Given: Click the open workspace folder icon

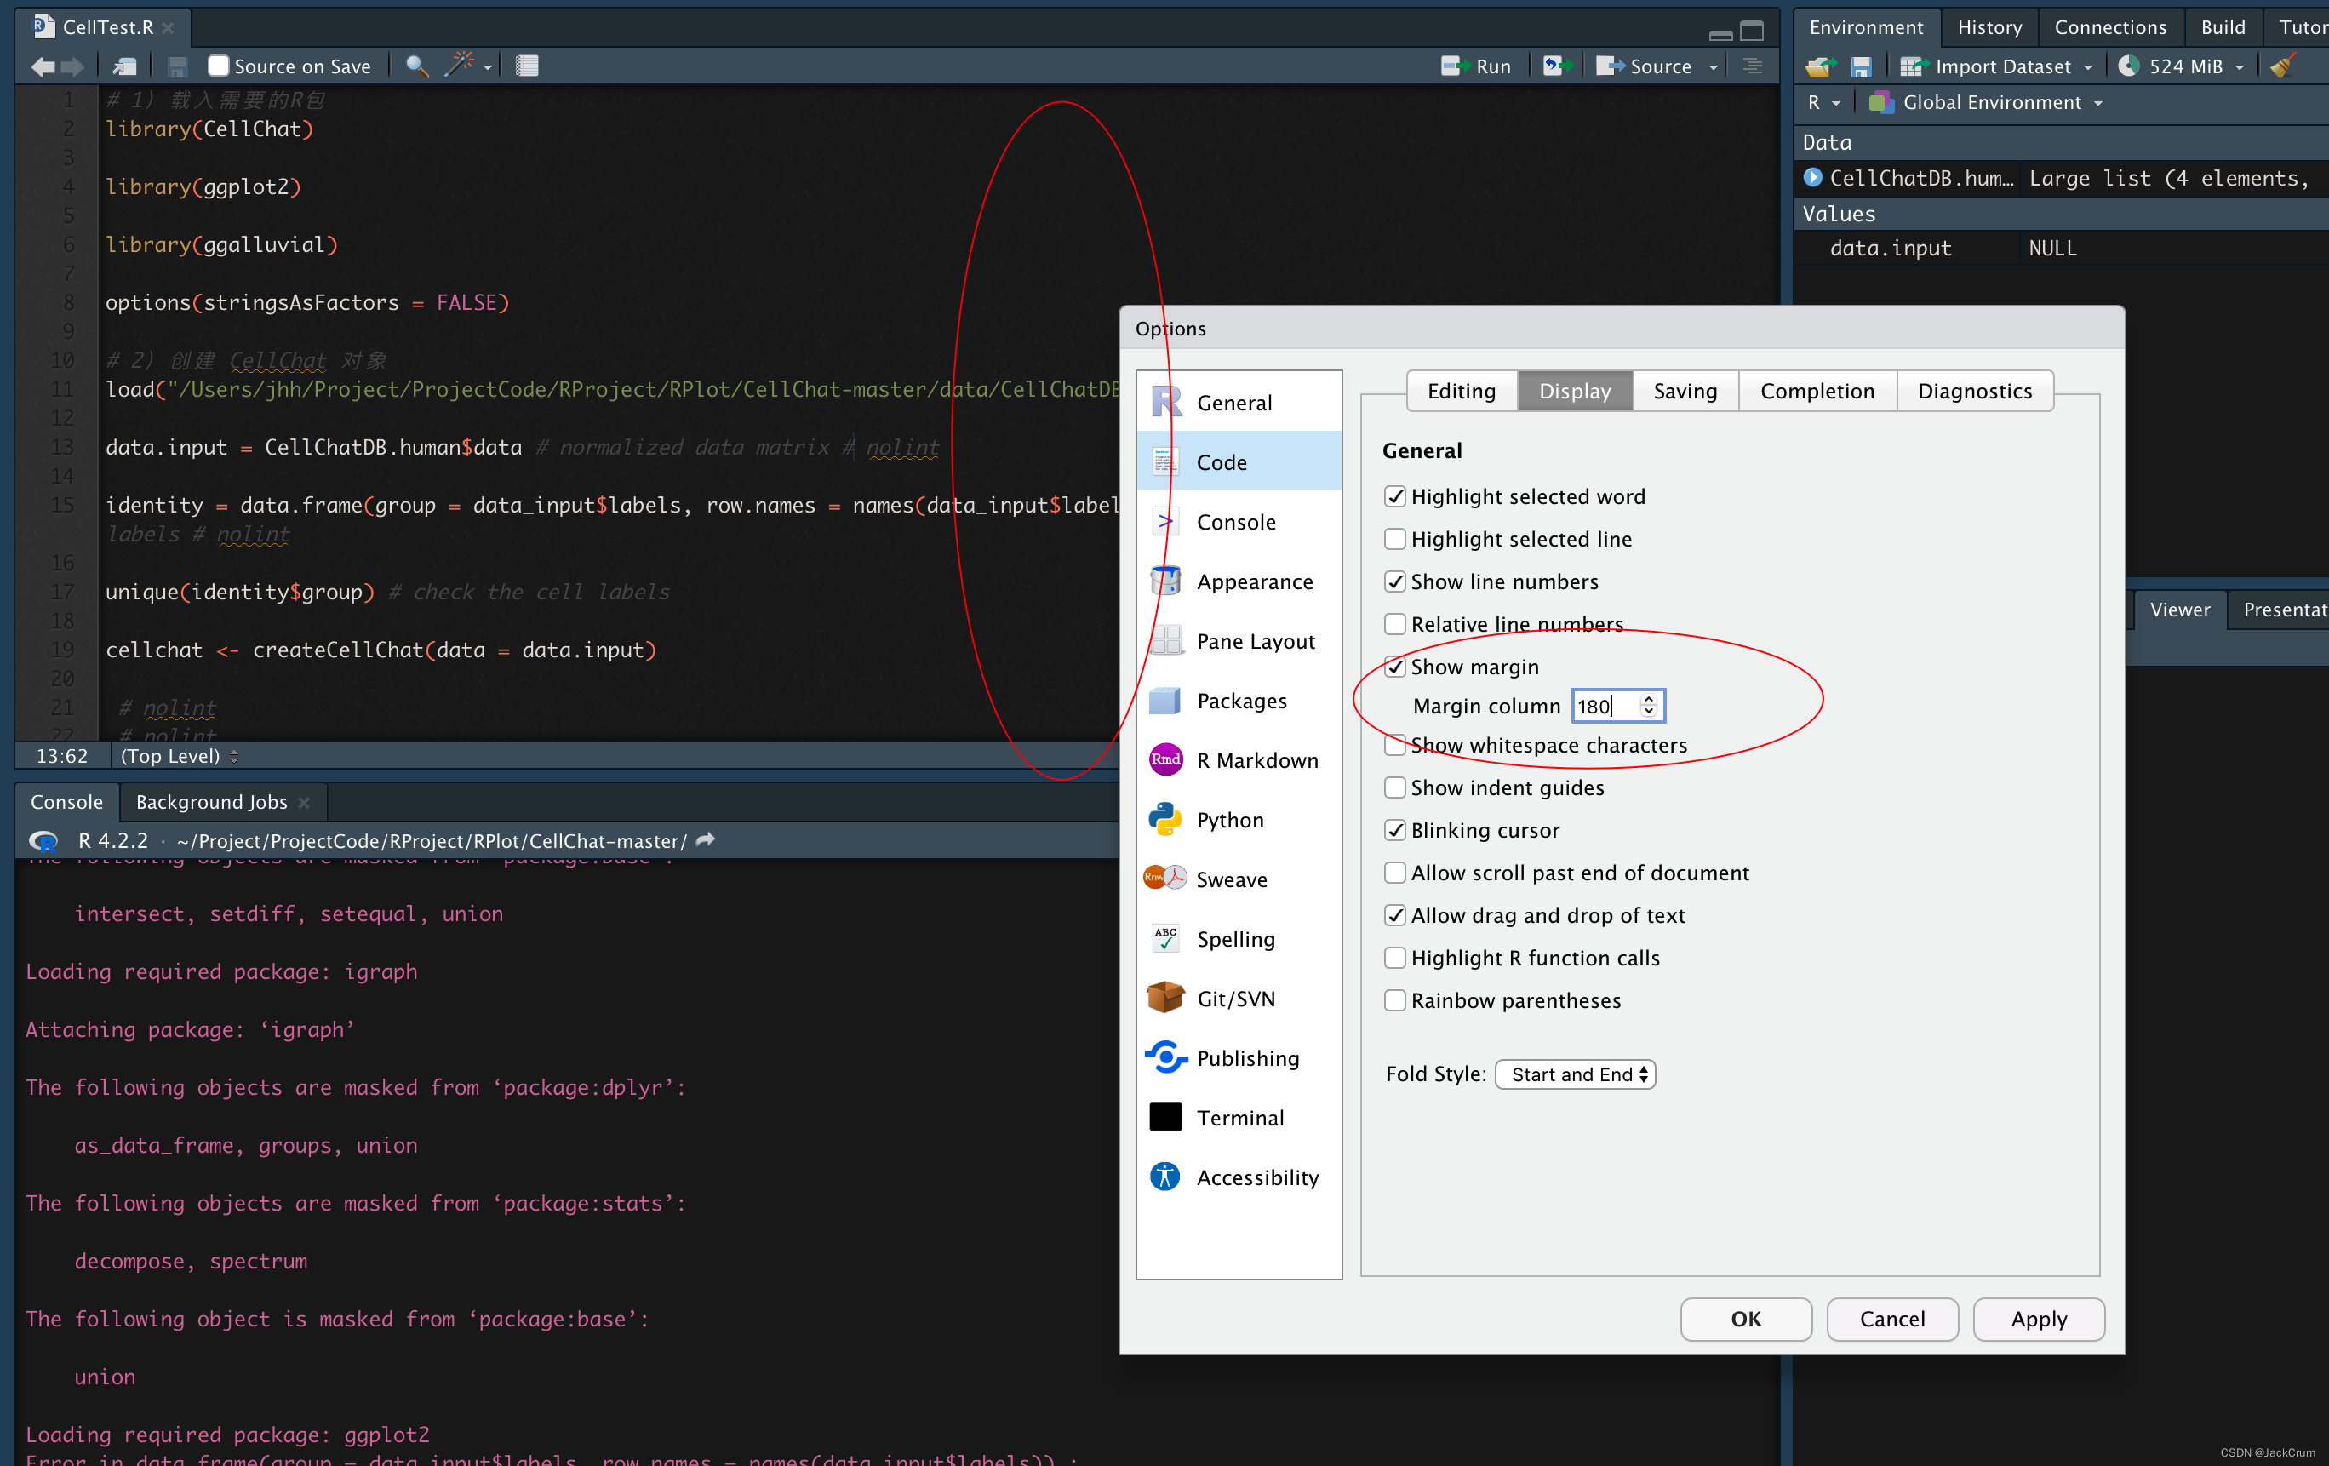Looking at the screenshot, I should point(1820,66).
